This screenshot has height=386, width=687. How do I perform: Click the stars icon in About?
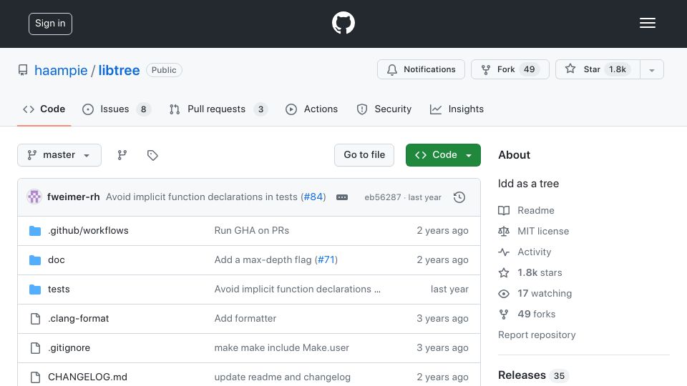tap(504, 272)
